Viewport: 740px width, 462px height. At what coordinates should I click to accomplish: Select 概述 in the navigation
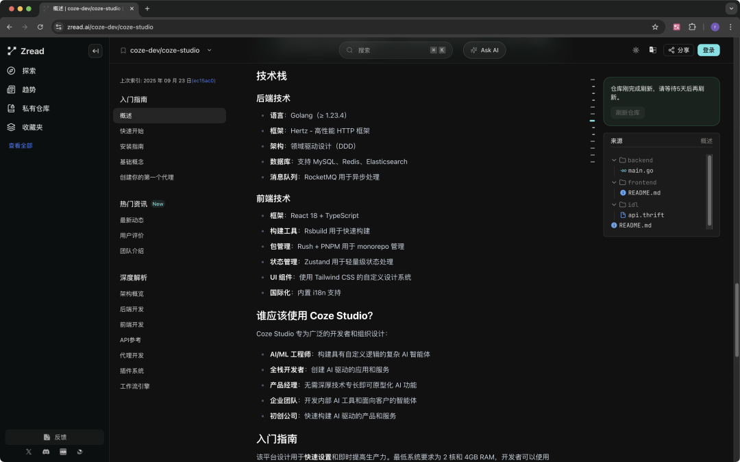click(169, 116)
